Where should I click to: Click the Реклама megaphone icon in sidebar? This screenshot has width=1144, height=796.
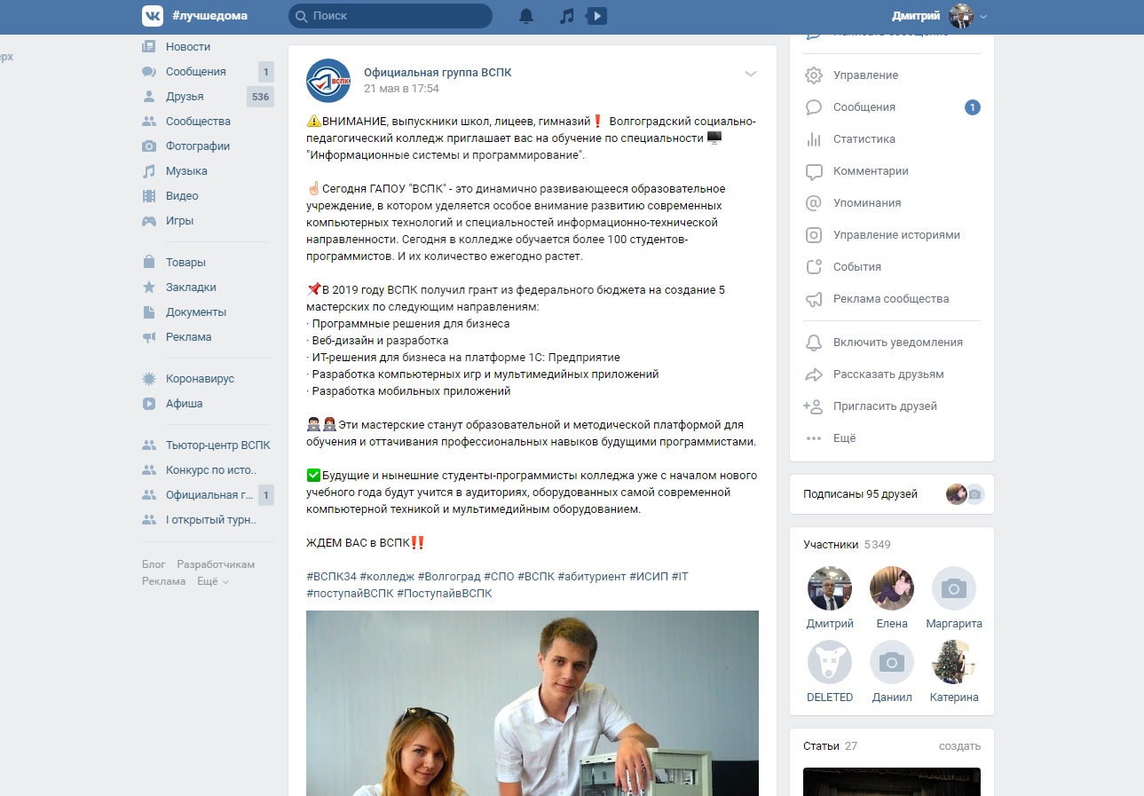point(149,337)
